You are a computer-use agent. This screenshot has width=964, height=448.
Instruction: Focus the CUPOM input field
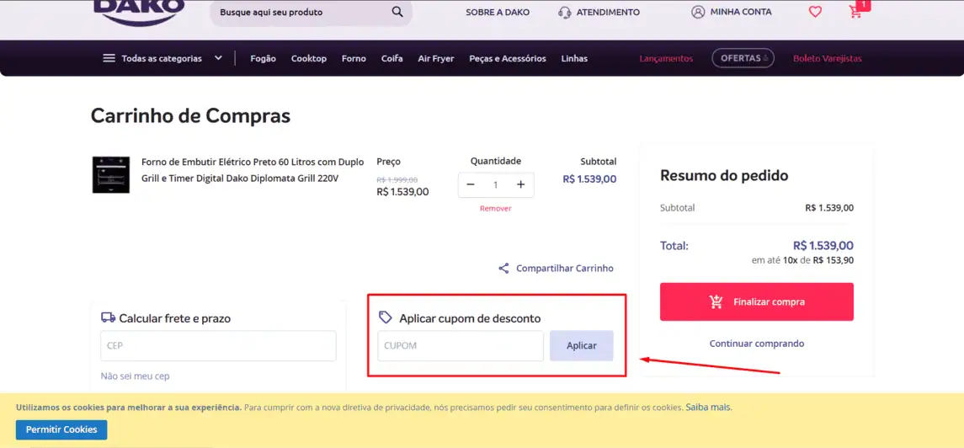(461, 346)
